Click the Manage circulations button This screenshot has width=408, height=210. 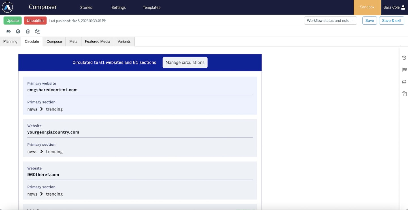(185, 63)
